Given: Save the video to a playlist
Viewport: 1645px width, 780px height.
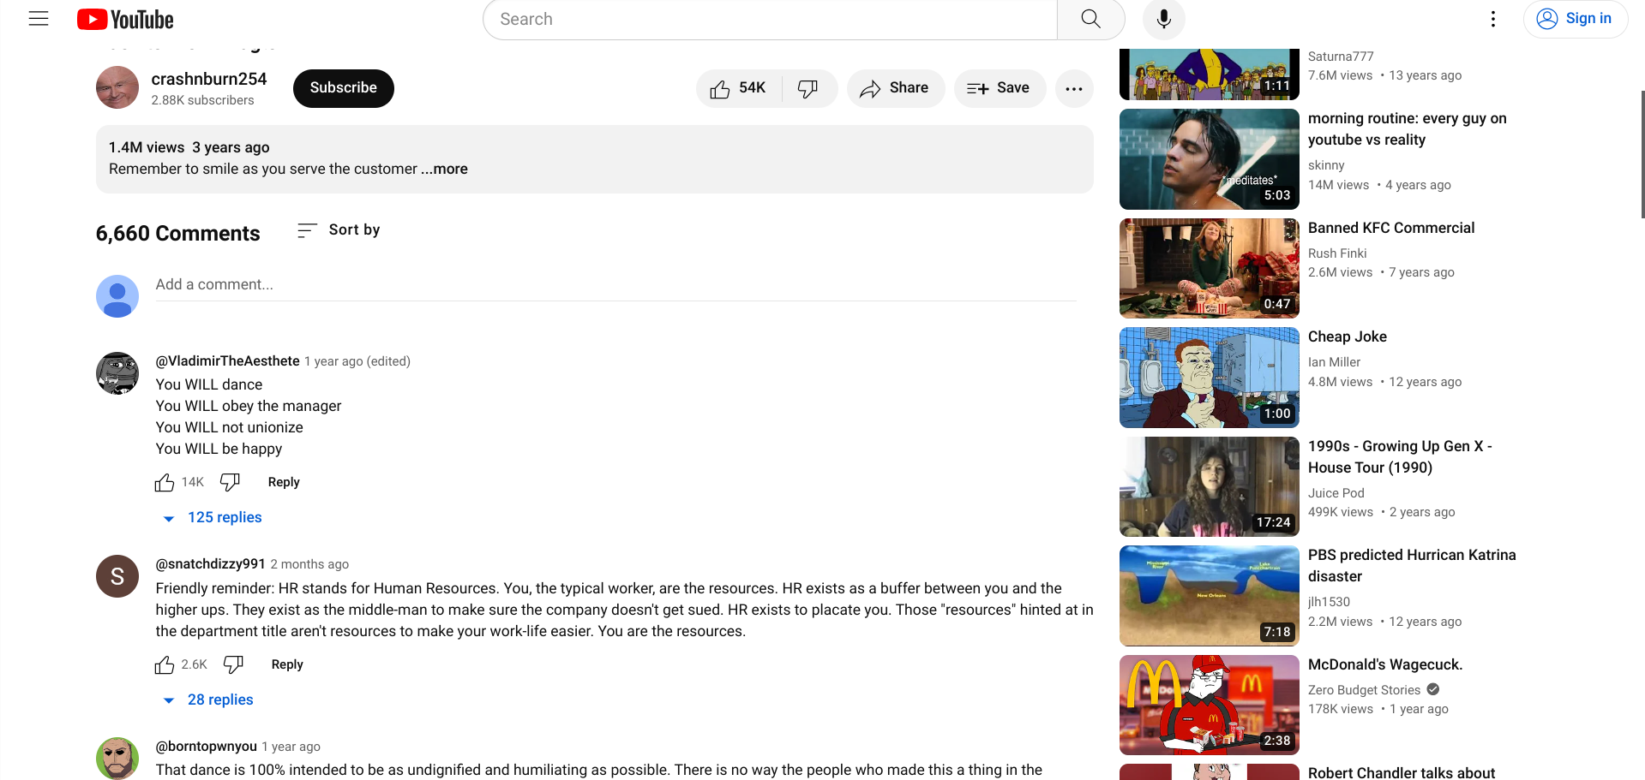Looking at the screenshot, I should click(x=999, y=88).
